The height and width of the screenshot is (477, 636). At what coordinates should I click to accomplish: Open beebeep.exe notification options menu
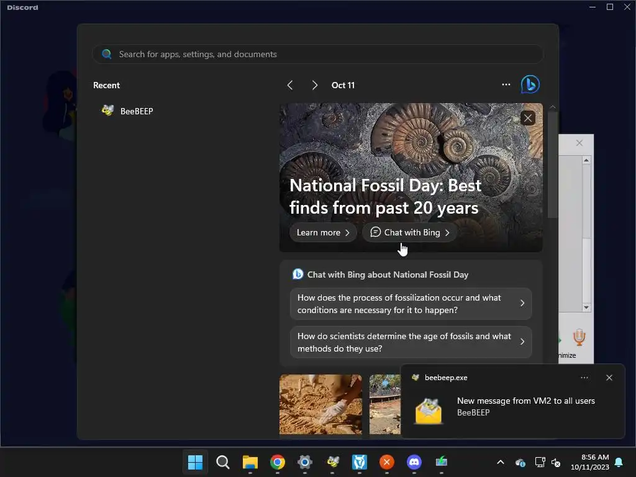584,378
